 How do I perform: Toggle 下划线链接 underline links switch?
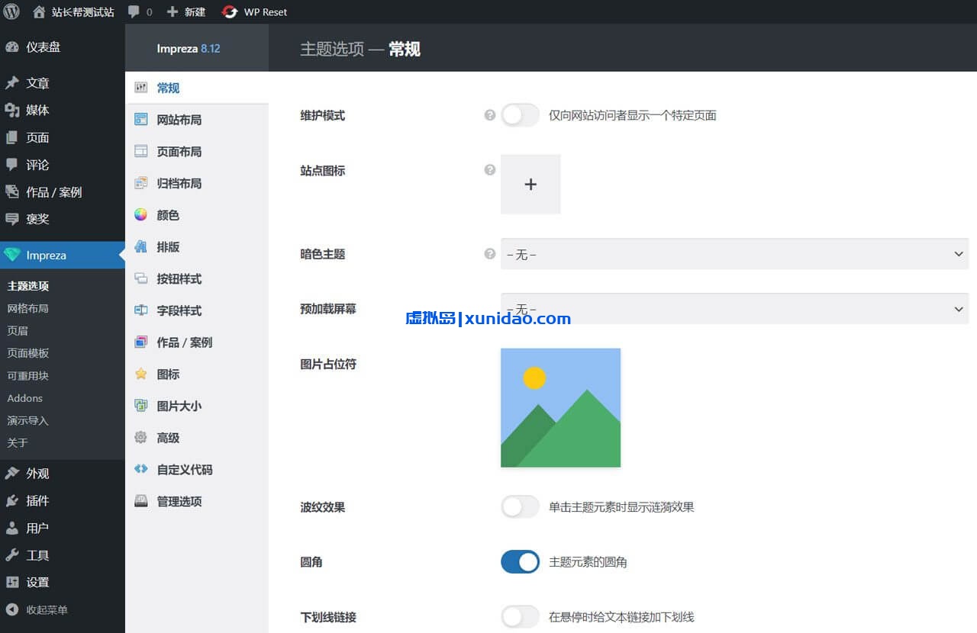520,616
